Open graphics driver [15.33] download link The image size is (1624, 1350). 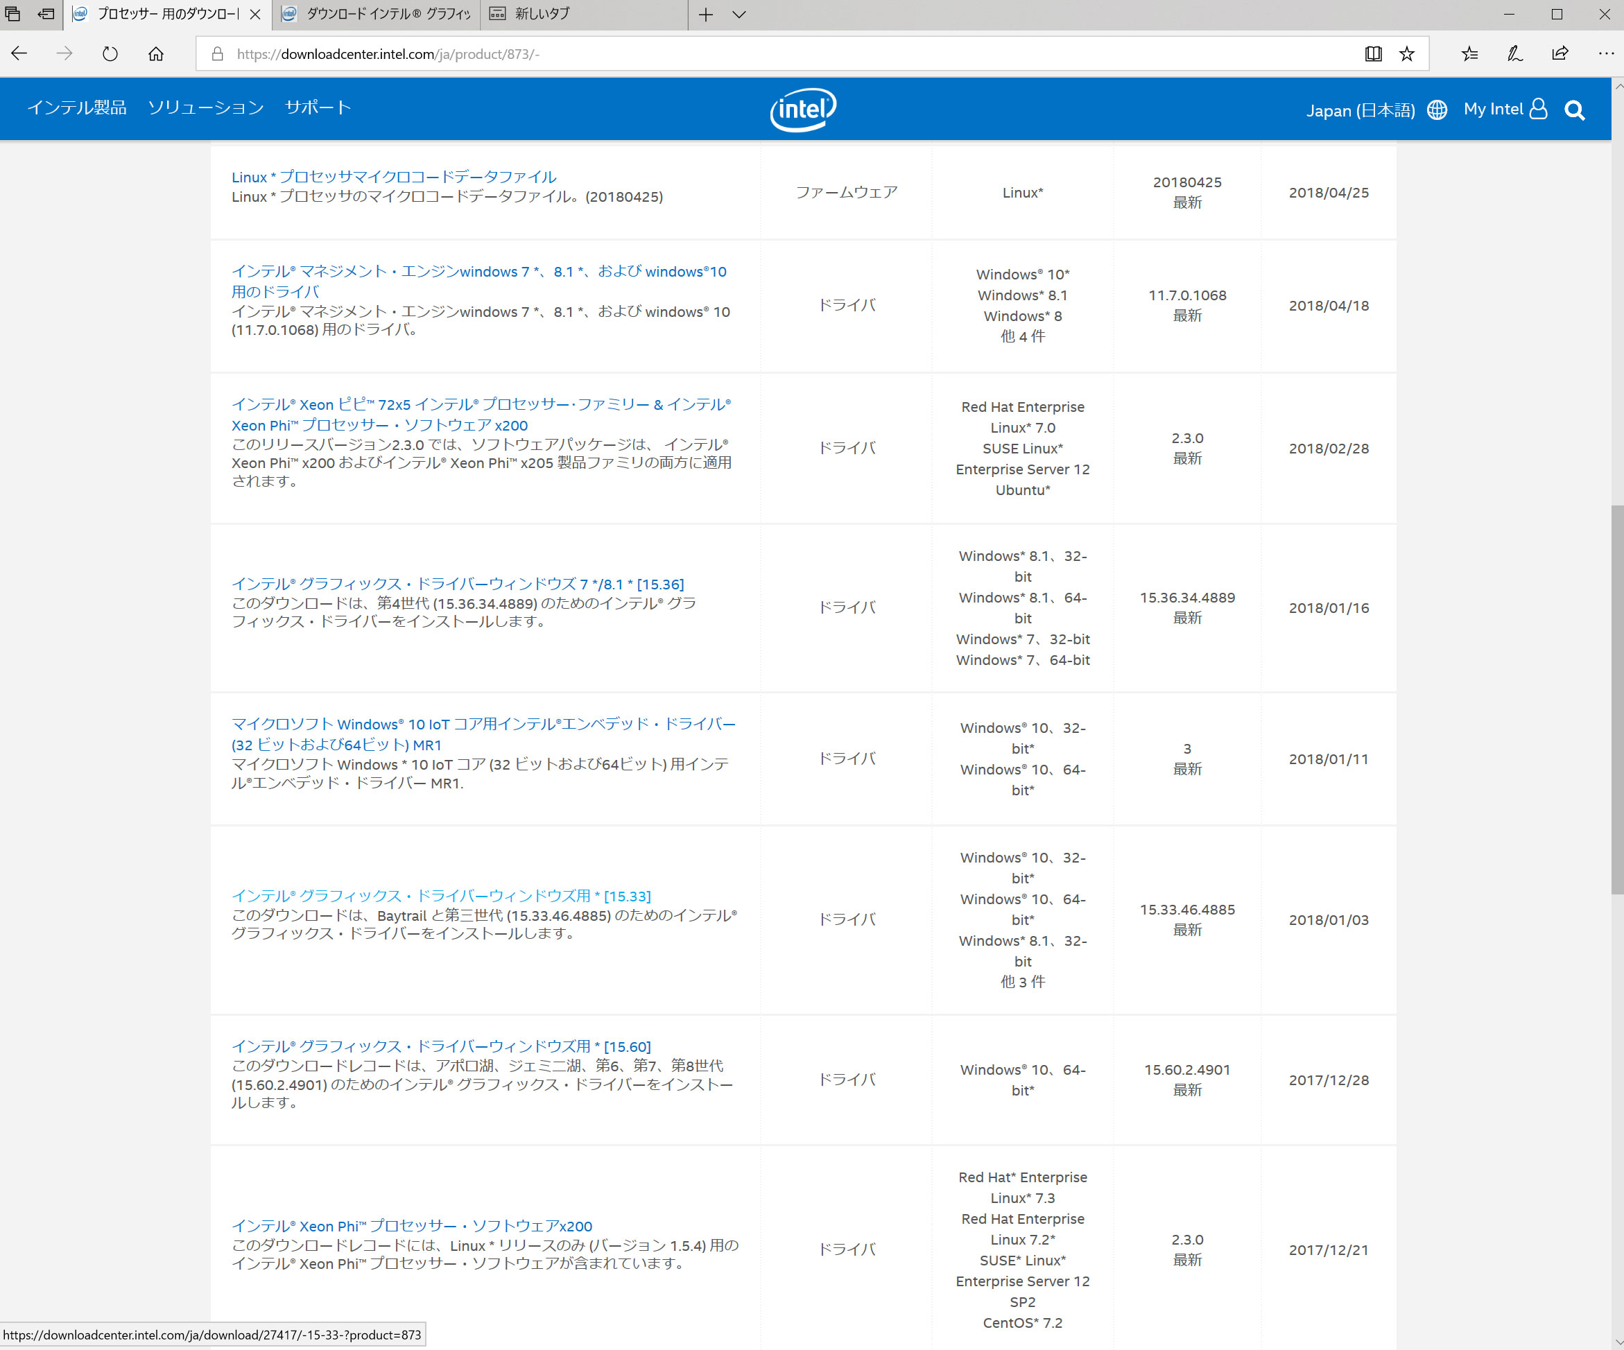point(441,895)
